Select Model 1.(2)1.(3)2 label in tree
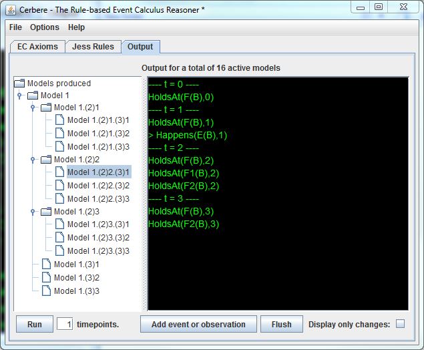Viewport: 424px width, 350px height. (98, 134)
